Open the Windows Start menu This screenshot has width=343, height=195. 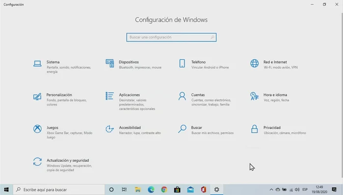click(x=6, y=190)
